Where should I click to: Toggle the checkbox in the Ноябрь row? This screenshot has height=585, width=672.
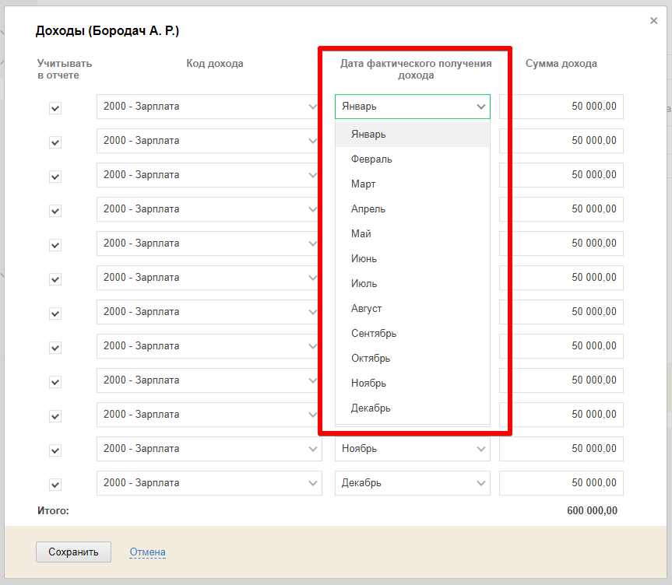coord(55,450)
